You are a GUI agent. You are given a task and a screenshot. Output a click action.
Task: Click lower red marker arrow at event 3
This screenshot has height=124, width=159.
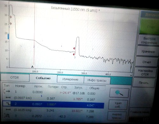(74, 54)
